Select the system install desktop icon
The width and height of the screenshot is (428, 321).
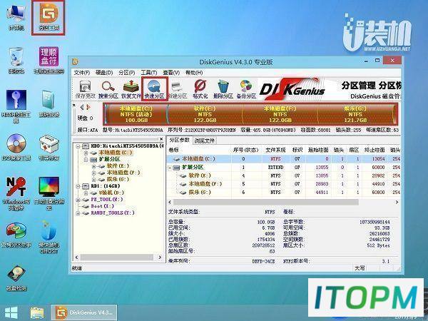(49, 103)
